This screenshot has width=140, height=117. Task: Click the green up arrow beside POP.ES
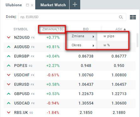pyautogui.click(x=8, y=66)
